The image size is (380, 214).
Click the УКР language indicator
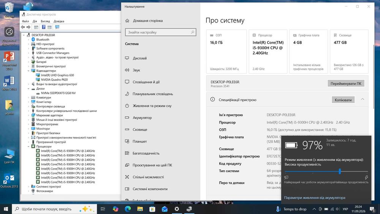[x=345, y=209]
